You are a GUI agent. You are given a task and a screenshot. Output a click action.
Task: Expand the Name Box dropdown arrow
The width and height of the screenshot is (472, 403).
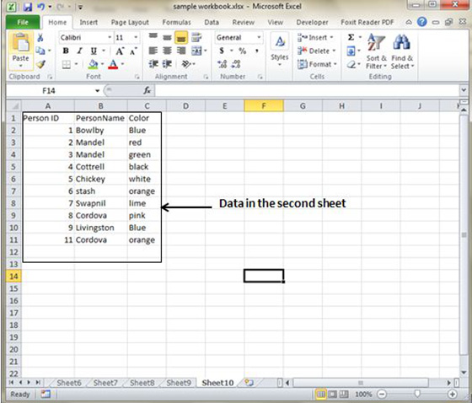click(97, 90)
